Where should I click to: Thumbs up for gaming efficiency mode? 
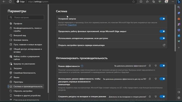(150, 79)
